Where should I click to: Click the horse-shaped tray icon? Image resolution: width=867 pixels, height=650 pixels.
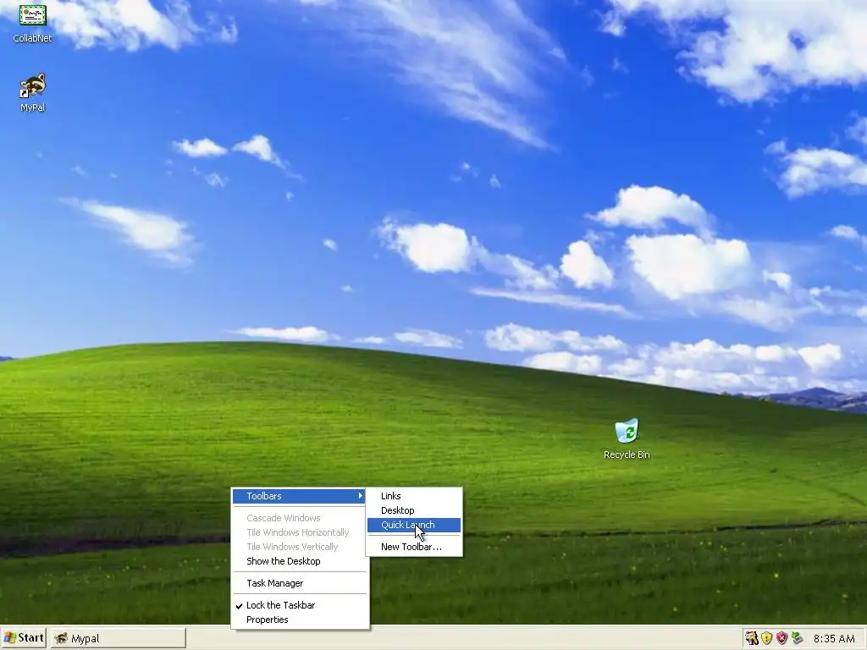pyautogui.click(x=752, y=638)
